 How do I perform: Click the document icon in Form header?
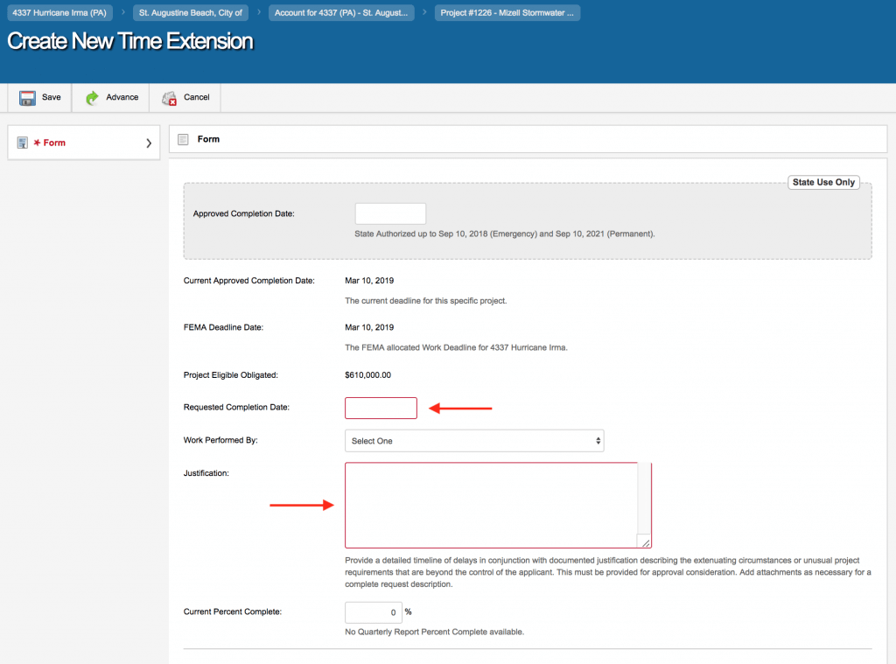pyautogui.click(x=184, y=139)
